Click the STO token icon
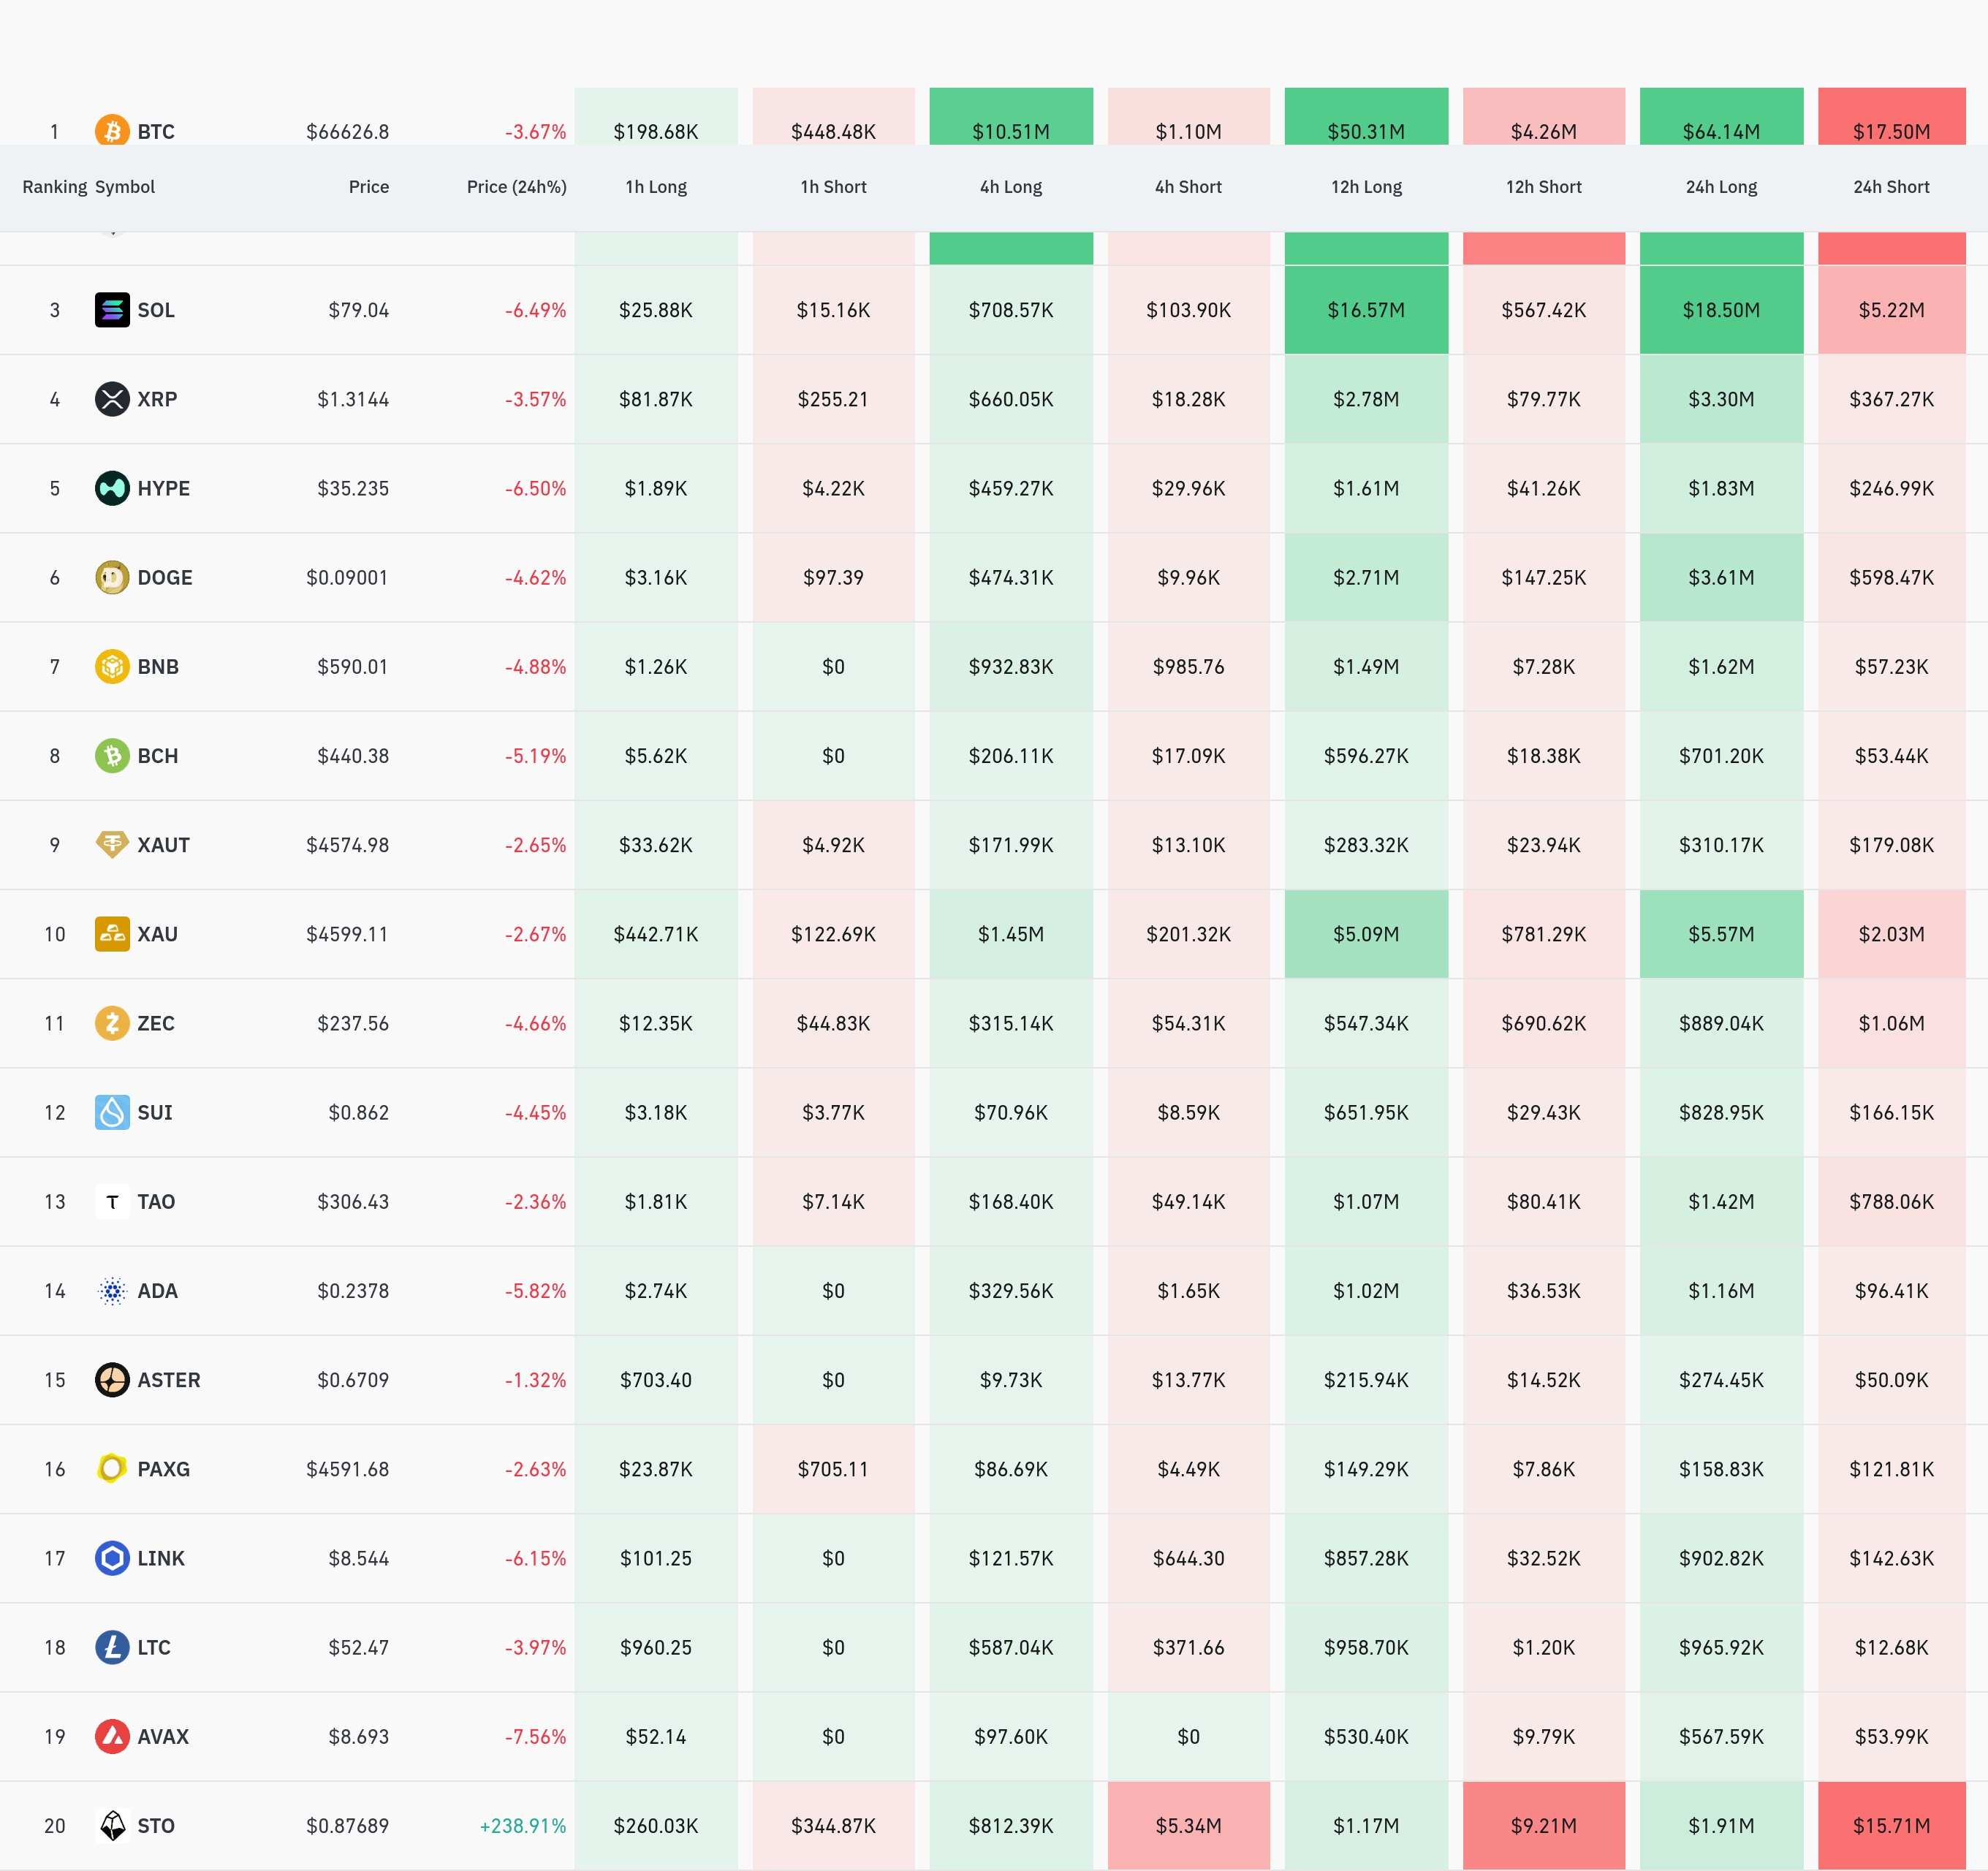The width and height of the screenshot is (1988, 1871). click(x=112, y=1825)
